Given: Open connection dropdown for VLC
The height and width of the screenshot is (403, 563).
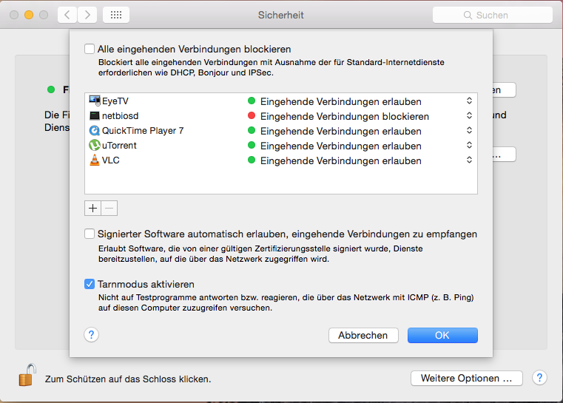Looking at the screenshot, I should (x=469, y=160).
